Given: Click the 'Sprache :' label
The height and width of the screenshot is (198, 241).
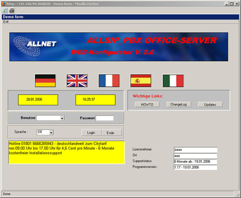Looking at the screenshot, I should pos(21,132).
